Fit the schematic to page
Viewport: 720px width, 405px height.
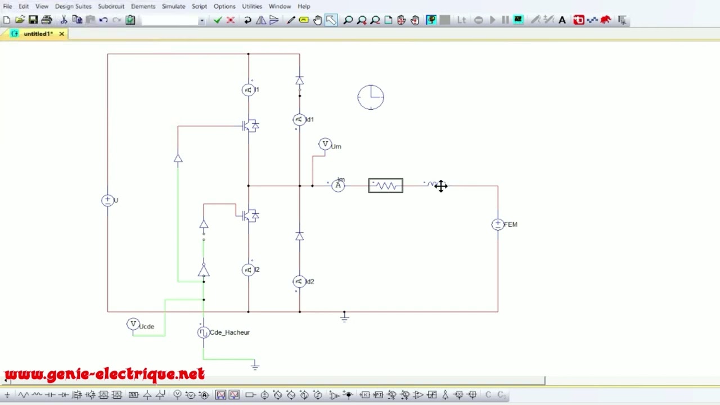[388, 20]
